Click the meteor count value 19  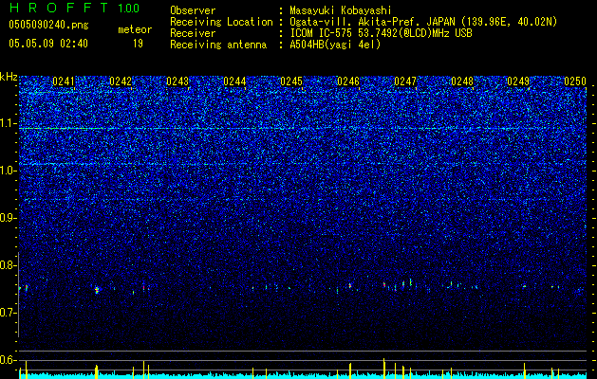(x=138, y=44)
